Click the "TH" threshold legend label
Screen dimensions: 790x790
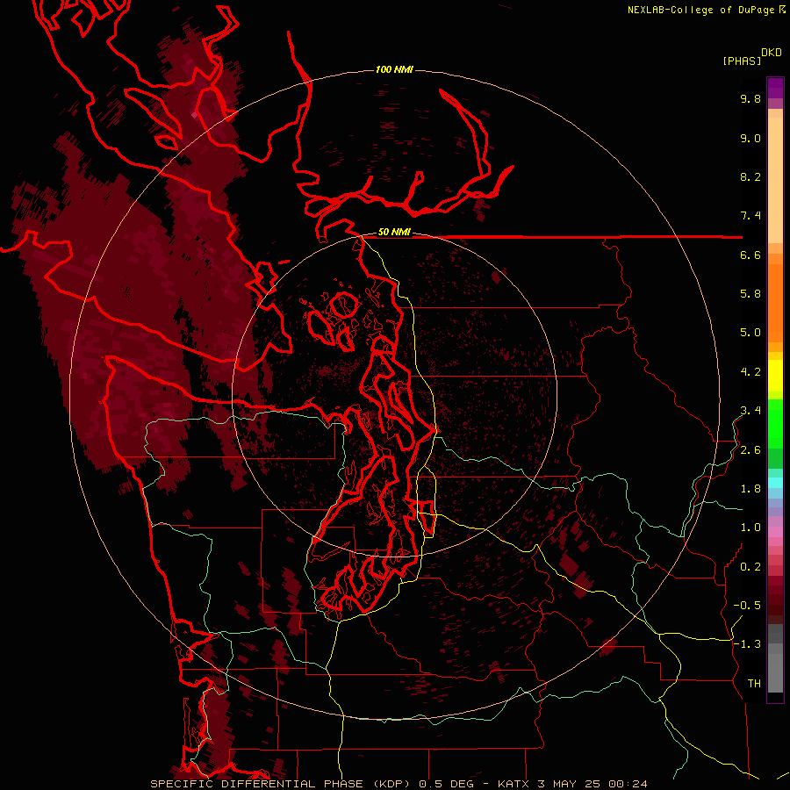pos(754,684)
